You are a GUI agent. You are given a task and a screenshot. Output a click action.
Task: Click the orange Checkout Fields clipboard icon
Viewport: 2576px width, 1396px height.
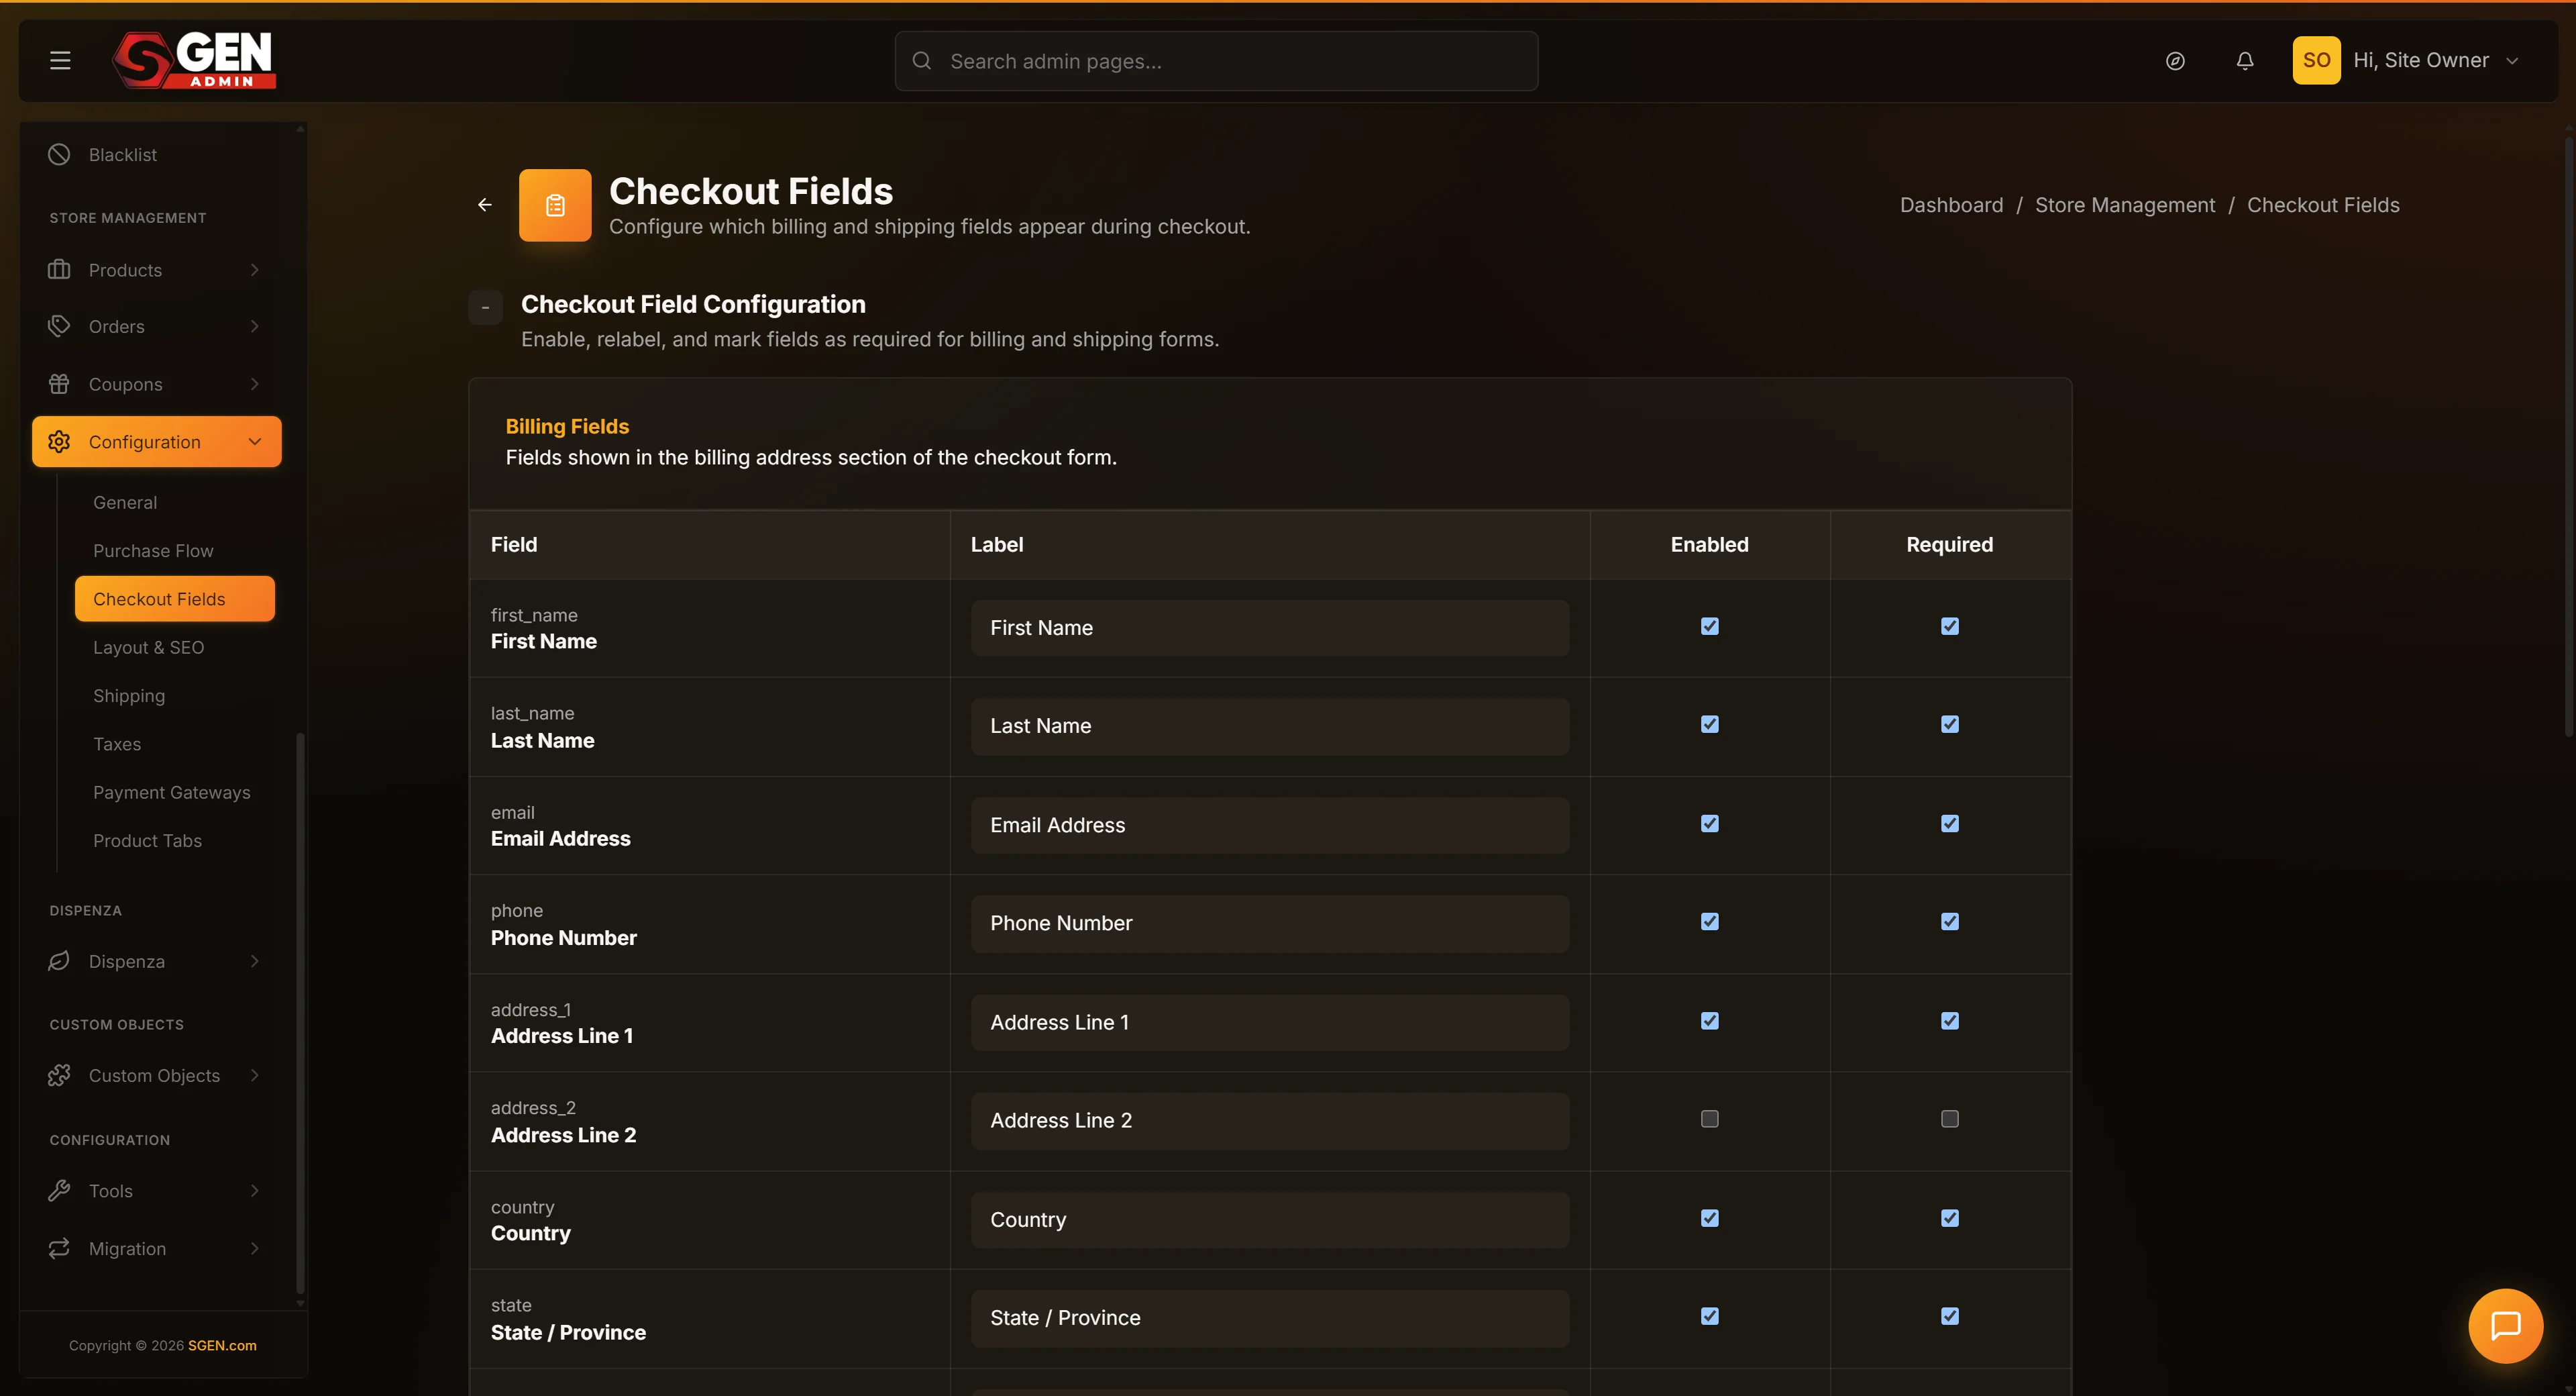coord(555,205)
